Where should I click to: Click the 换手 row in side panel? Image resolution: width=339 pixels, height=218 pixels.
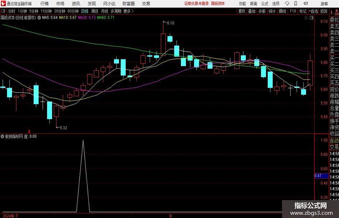coord(334,121)
